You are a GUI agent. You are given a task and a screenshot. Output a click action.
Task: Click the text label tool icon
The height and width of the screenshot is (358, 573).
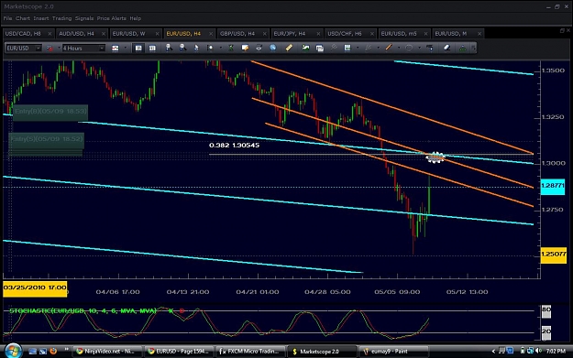(x=430, y=48)
